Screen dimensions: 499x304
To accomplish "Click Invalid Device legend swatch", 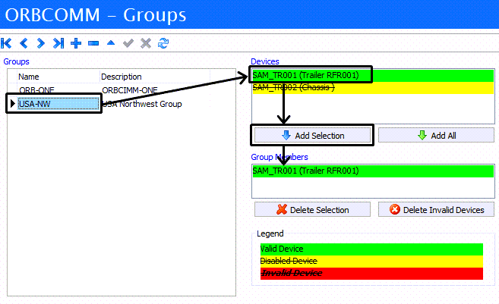I will (x=371, y=273).
